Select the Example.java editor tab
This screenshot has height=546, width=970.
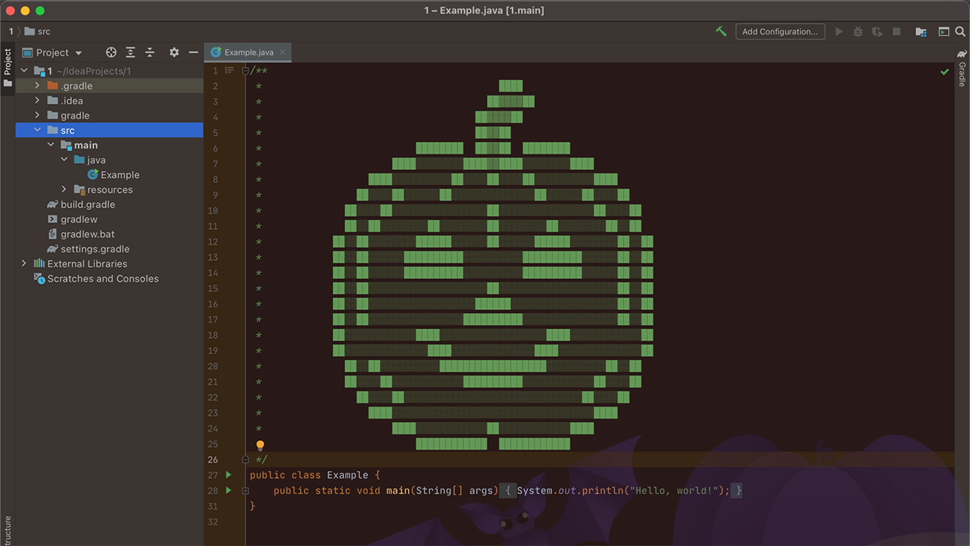(248, 52)
